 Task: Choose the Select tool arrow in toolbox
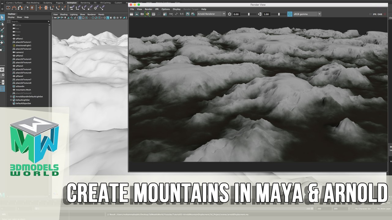pos(2,17)
